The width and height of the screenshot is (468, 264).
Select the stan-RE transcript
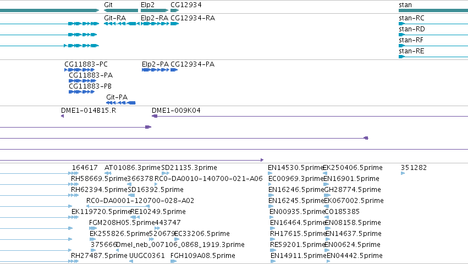point(433,57)
